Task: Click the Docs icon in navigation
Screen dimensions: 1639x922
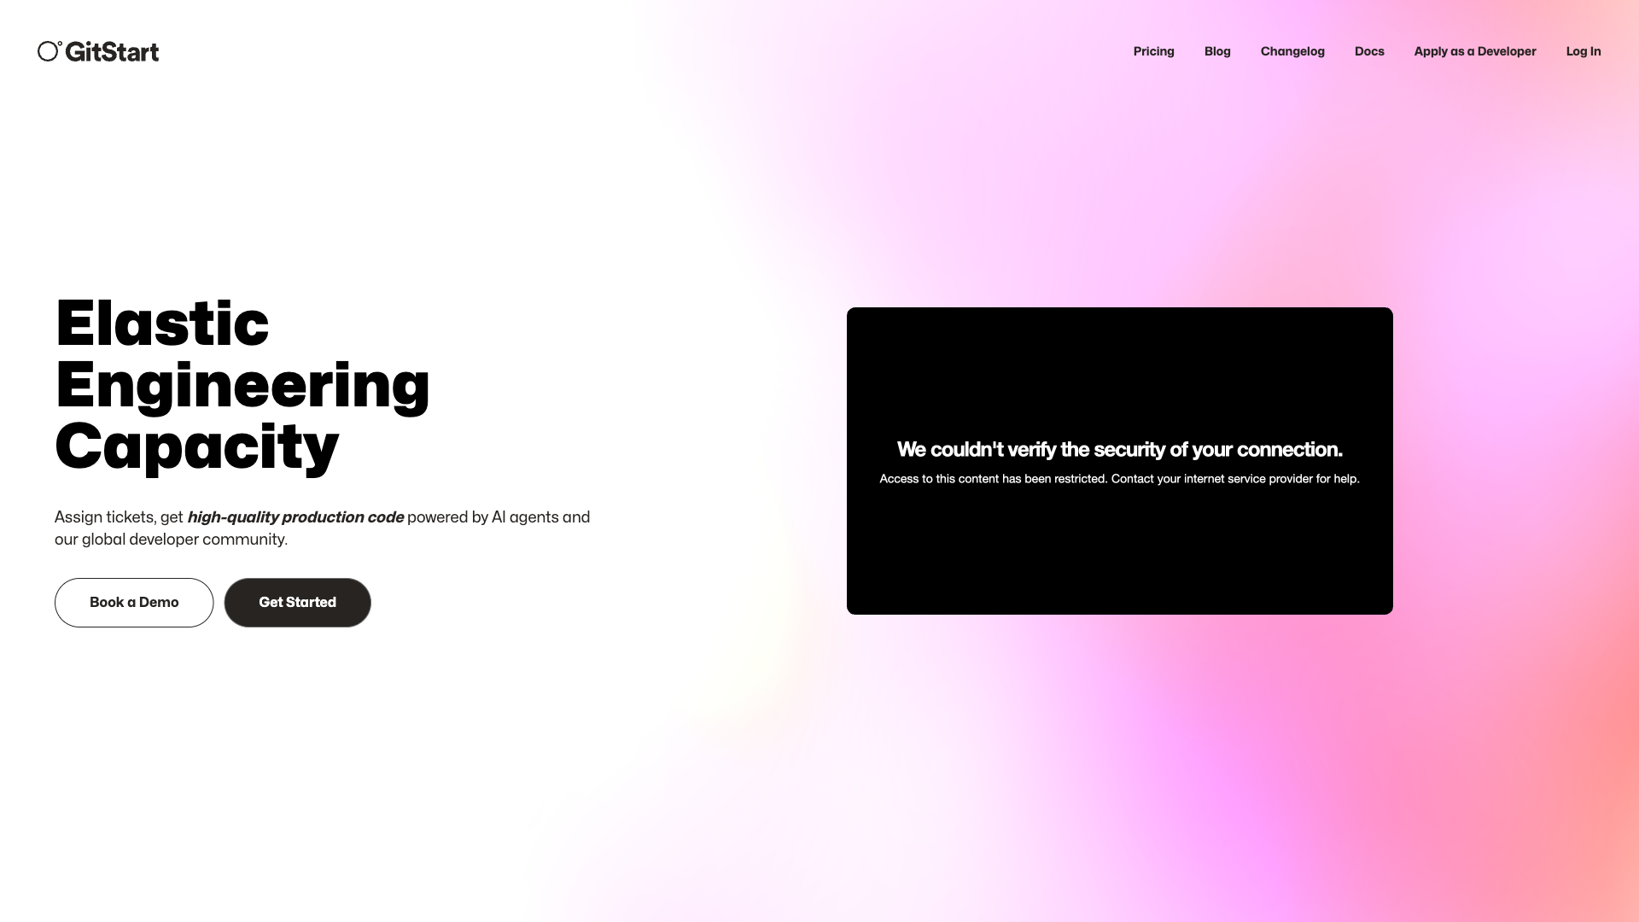Action: click(1369, 50)
